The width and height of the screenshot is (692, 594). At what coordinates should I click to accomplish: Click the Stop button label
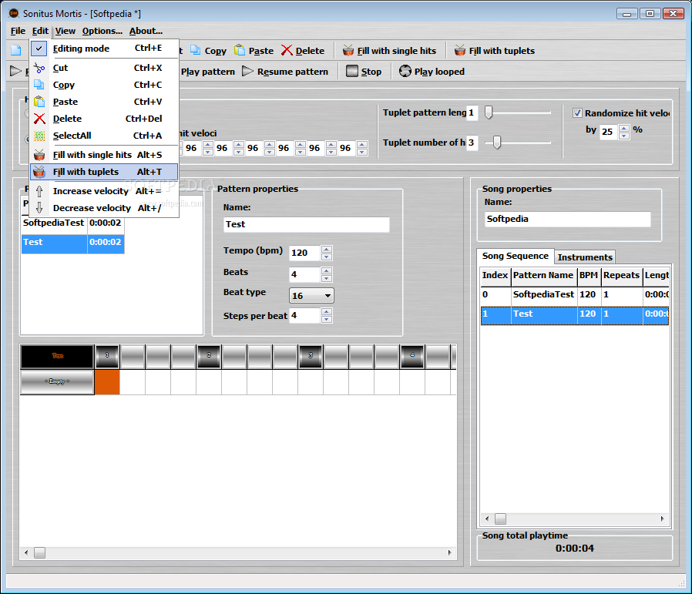pyautogui.click(x=371, y=72)
